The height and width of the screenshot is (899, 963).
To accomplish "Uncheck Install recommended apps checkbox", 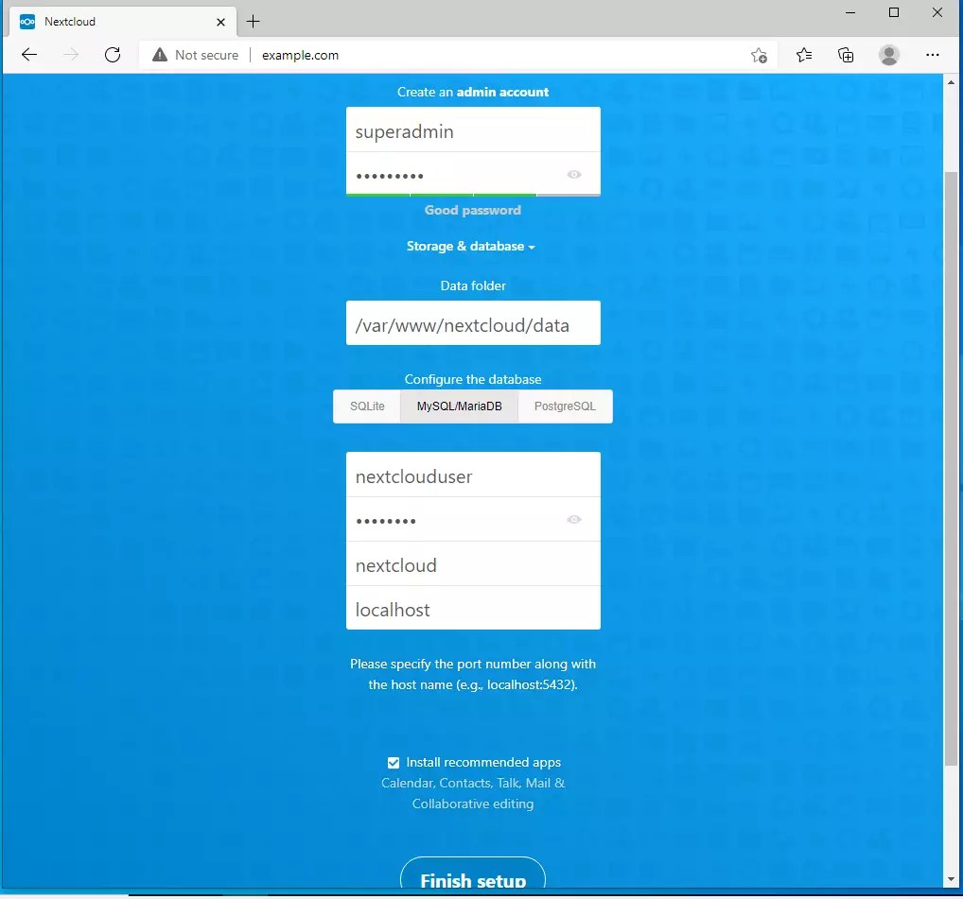I will coord(394,762).
